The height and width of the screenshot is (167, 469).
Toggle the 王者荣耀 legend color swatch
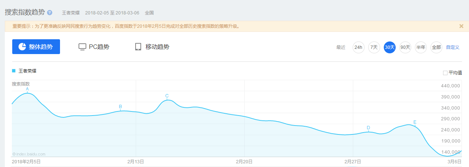14,70
